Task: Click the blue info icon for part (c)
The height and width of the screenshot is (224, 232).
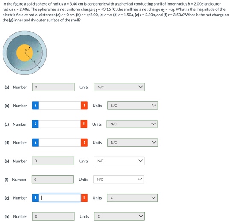Action: point(35,124)
